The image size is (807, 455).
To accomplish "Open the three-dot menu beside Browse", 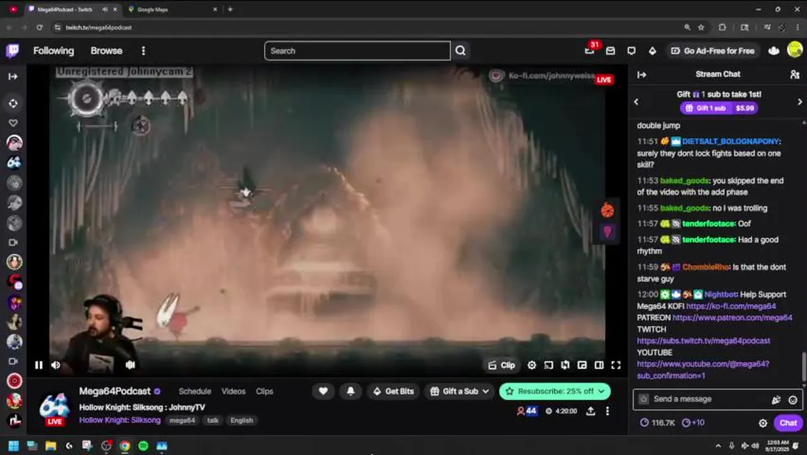I will pyautogui.click(x=143, y=51).
